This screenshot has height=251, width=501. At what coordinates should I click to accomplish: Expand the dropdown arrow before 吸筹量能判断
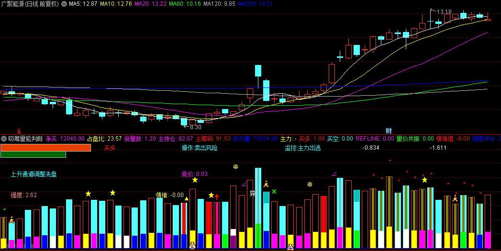tap(4, 139)
